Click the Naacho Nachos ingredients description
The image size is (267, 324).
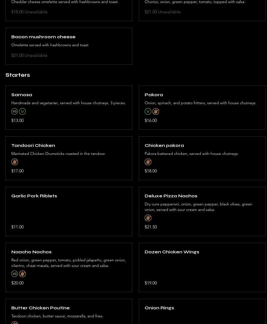click(68, 263)
